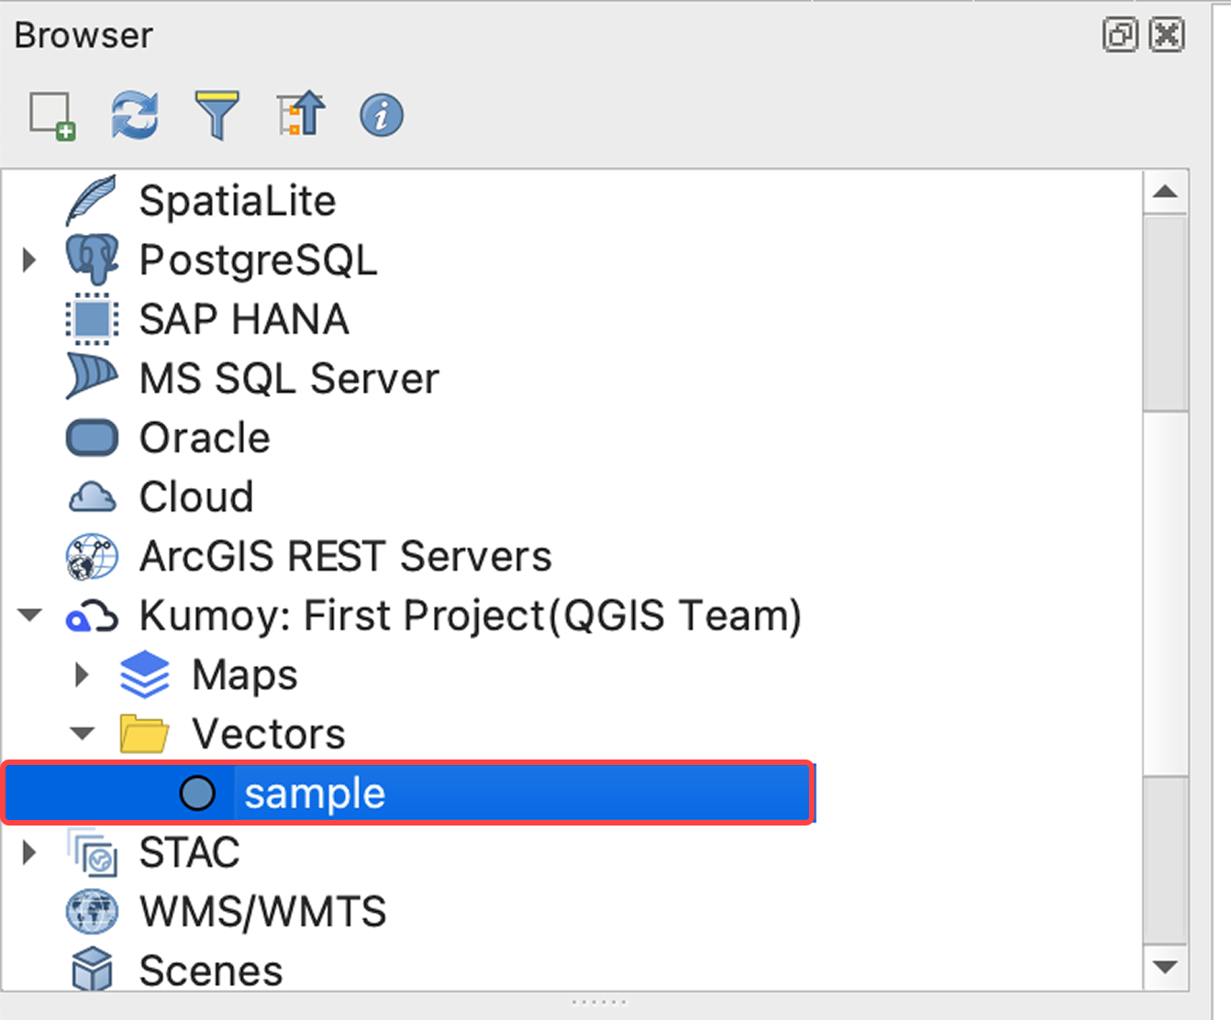Select the sample vector layer
This screenshot has height=1020, width=1231.
(314, 793)
